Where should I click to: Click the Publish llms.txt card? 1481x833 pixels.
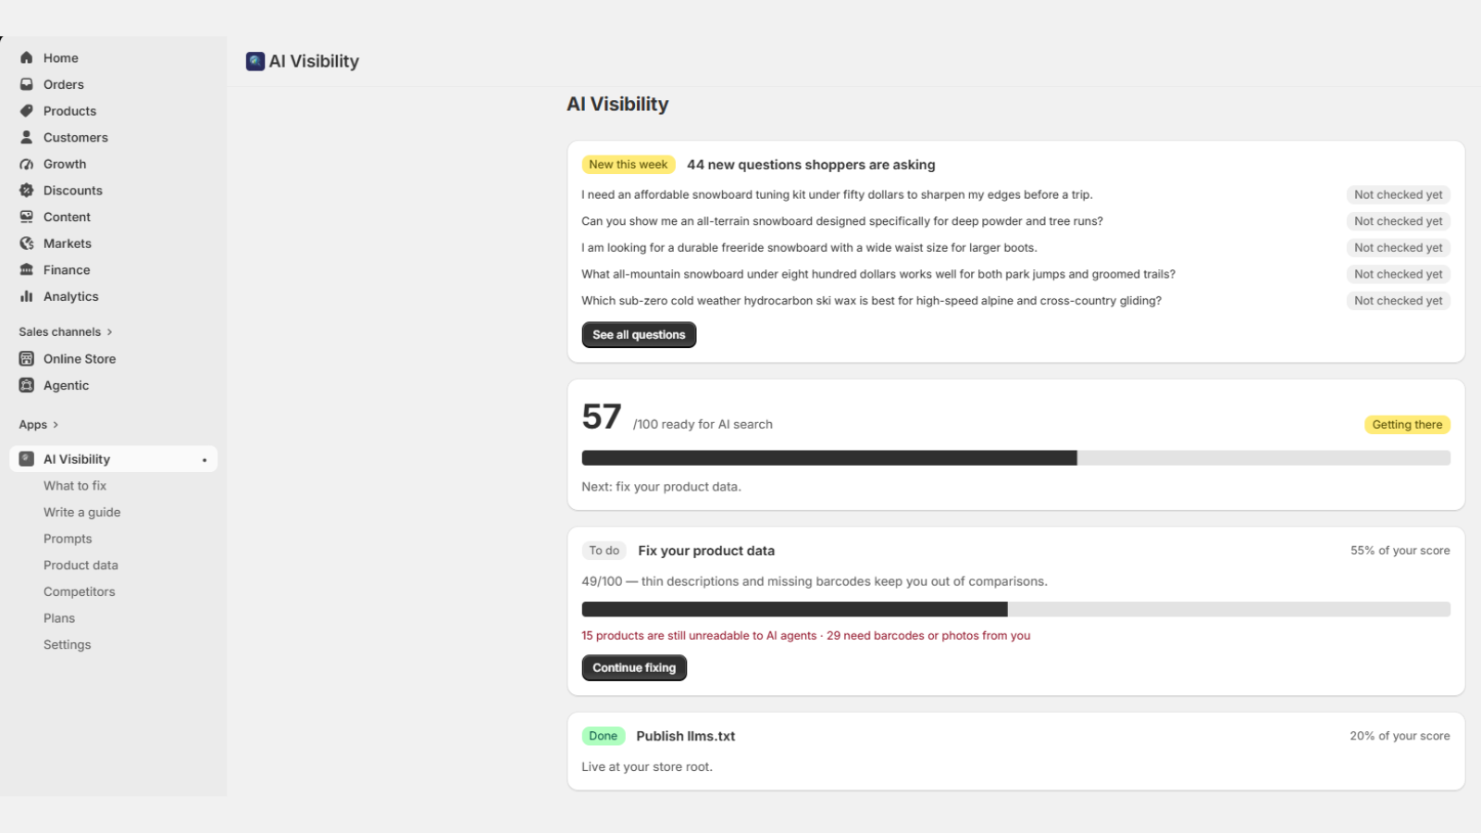pos(1015,751)
